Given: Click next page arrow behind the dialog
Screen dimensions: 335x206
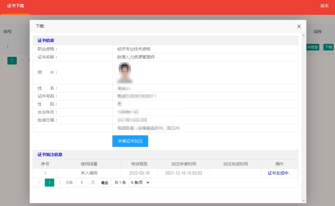Looking at the screenshot, I should (x=23, y=60).
